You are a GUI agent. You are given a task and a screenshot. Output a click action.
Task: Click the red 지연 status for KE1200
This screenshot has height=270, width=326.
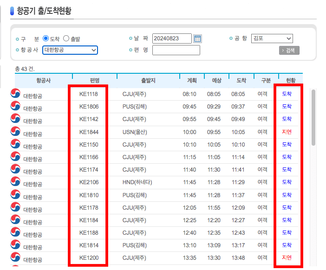tap(287, 257)
